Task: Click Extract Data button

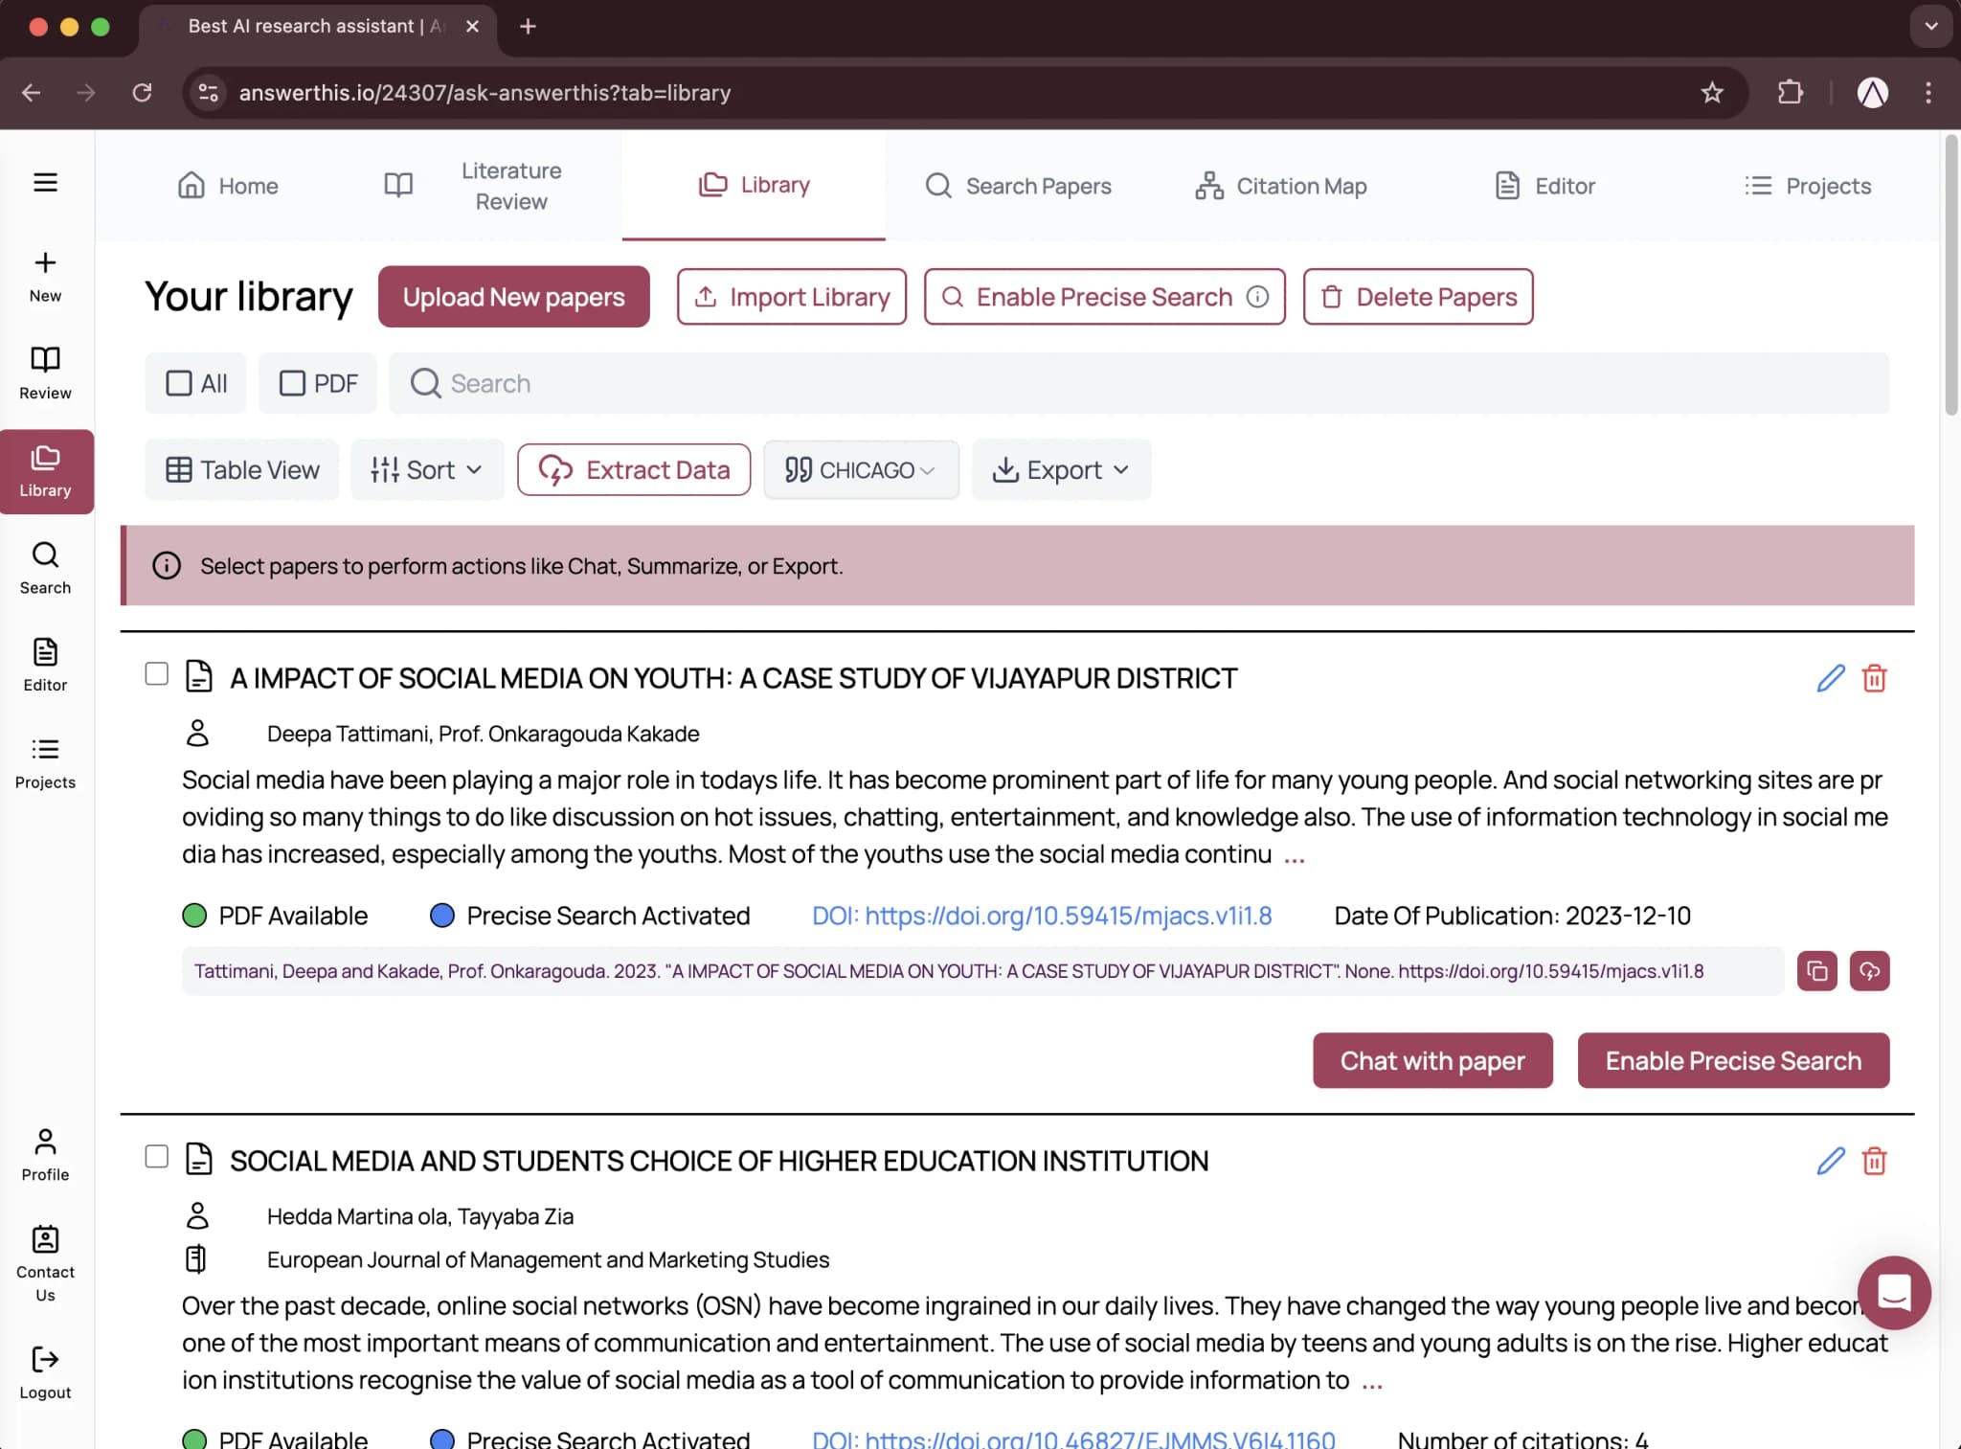Action: pyautogui.click(x=634, y=470)
